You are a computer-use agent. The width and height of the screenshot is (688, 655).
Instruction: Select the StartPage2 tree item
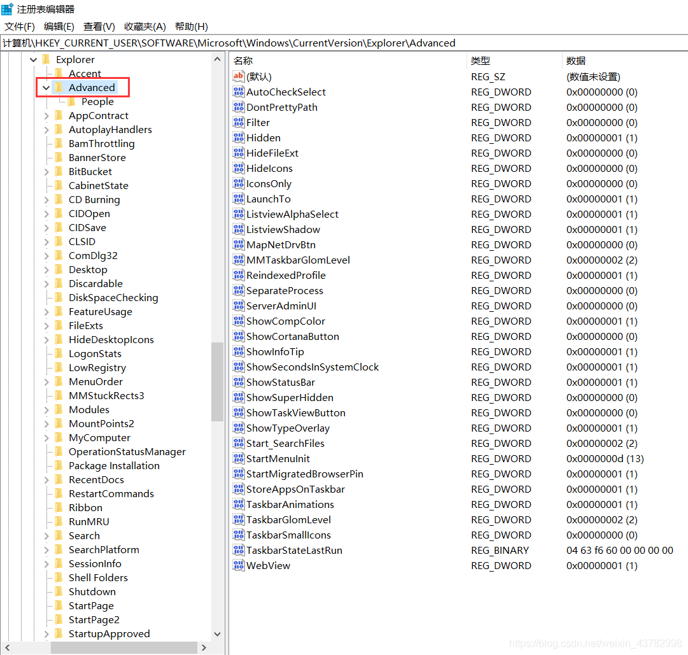coord(94,619)
